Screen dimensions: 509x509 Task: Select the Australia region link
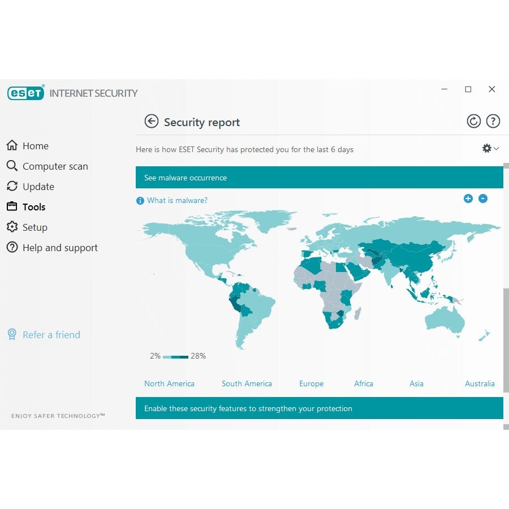coord(480,383)
